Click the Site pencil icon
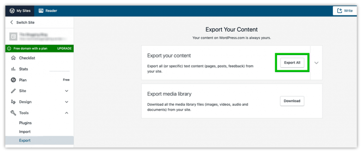The height and width of the screenshot is (153, 362). (x=13, y=91)
